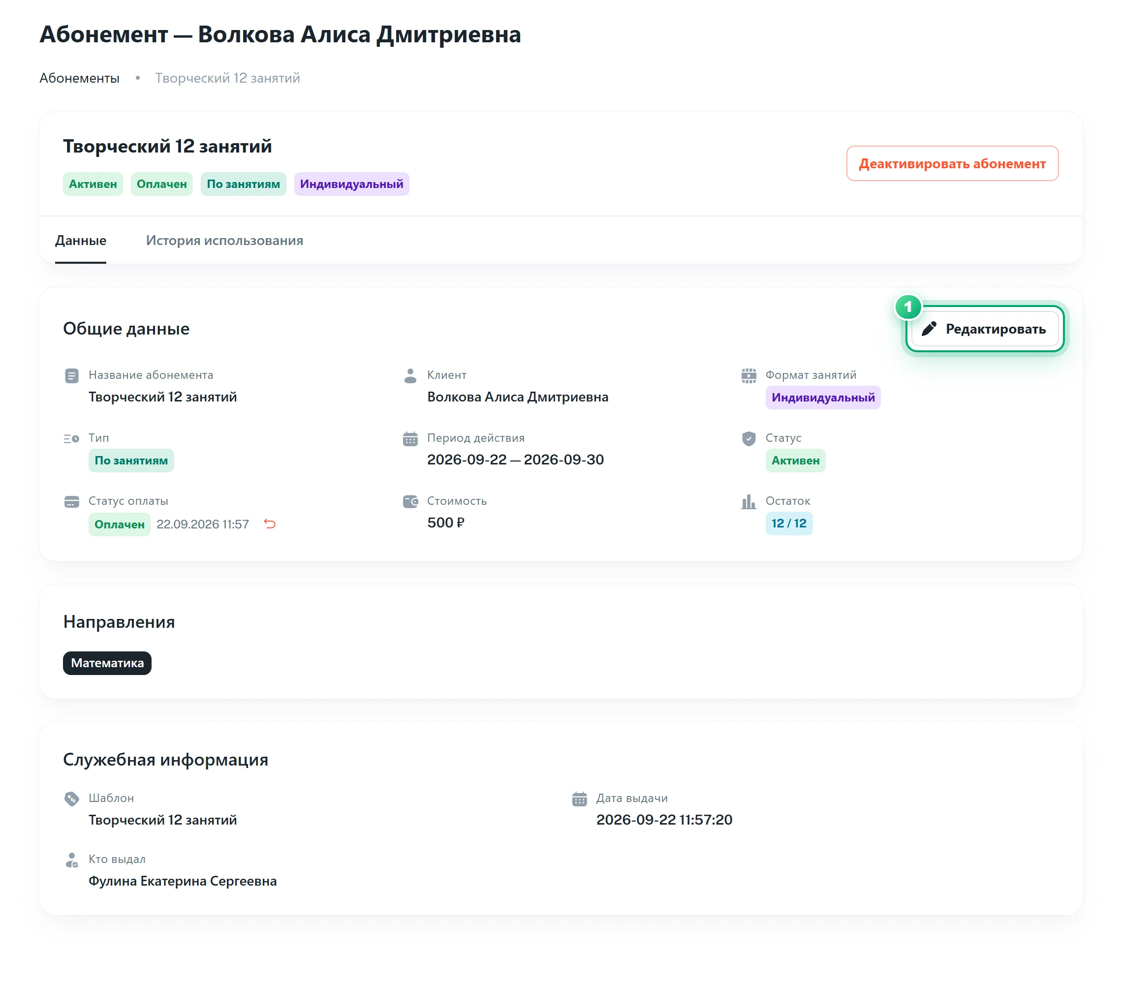This screenshot has height=984, width=1122.
Task: Click payment date 22.09.2026 11:57
Action: pyautogui.click(x=203, y=524)
